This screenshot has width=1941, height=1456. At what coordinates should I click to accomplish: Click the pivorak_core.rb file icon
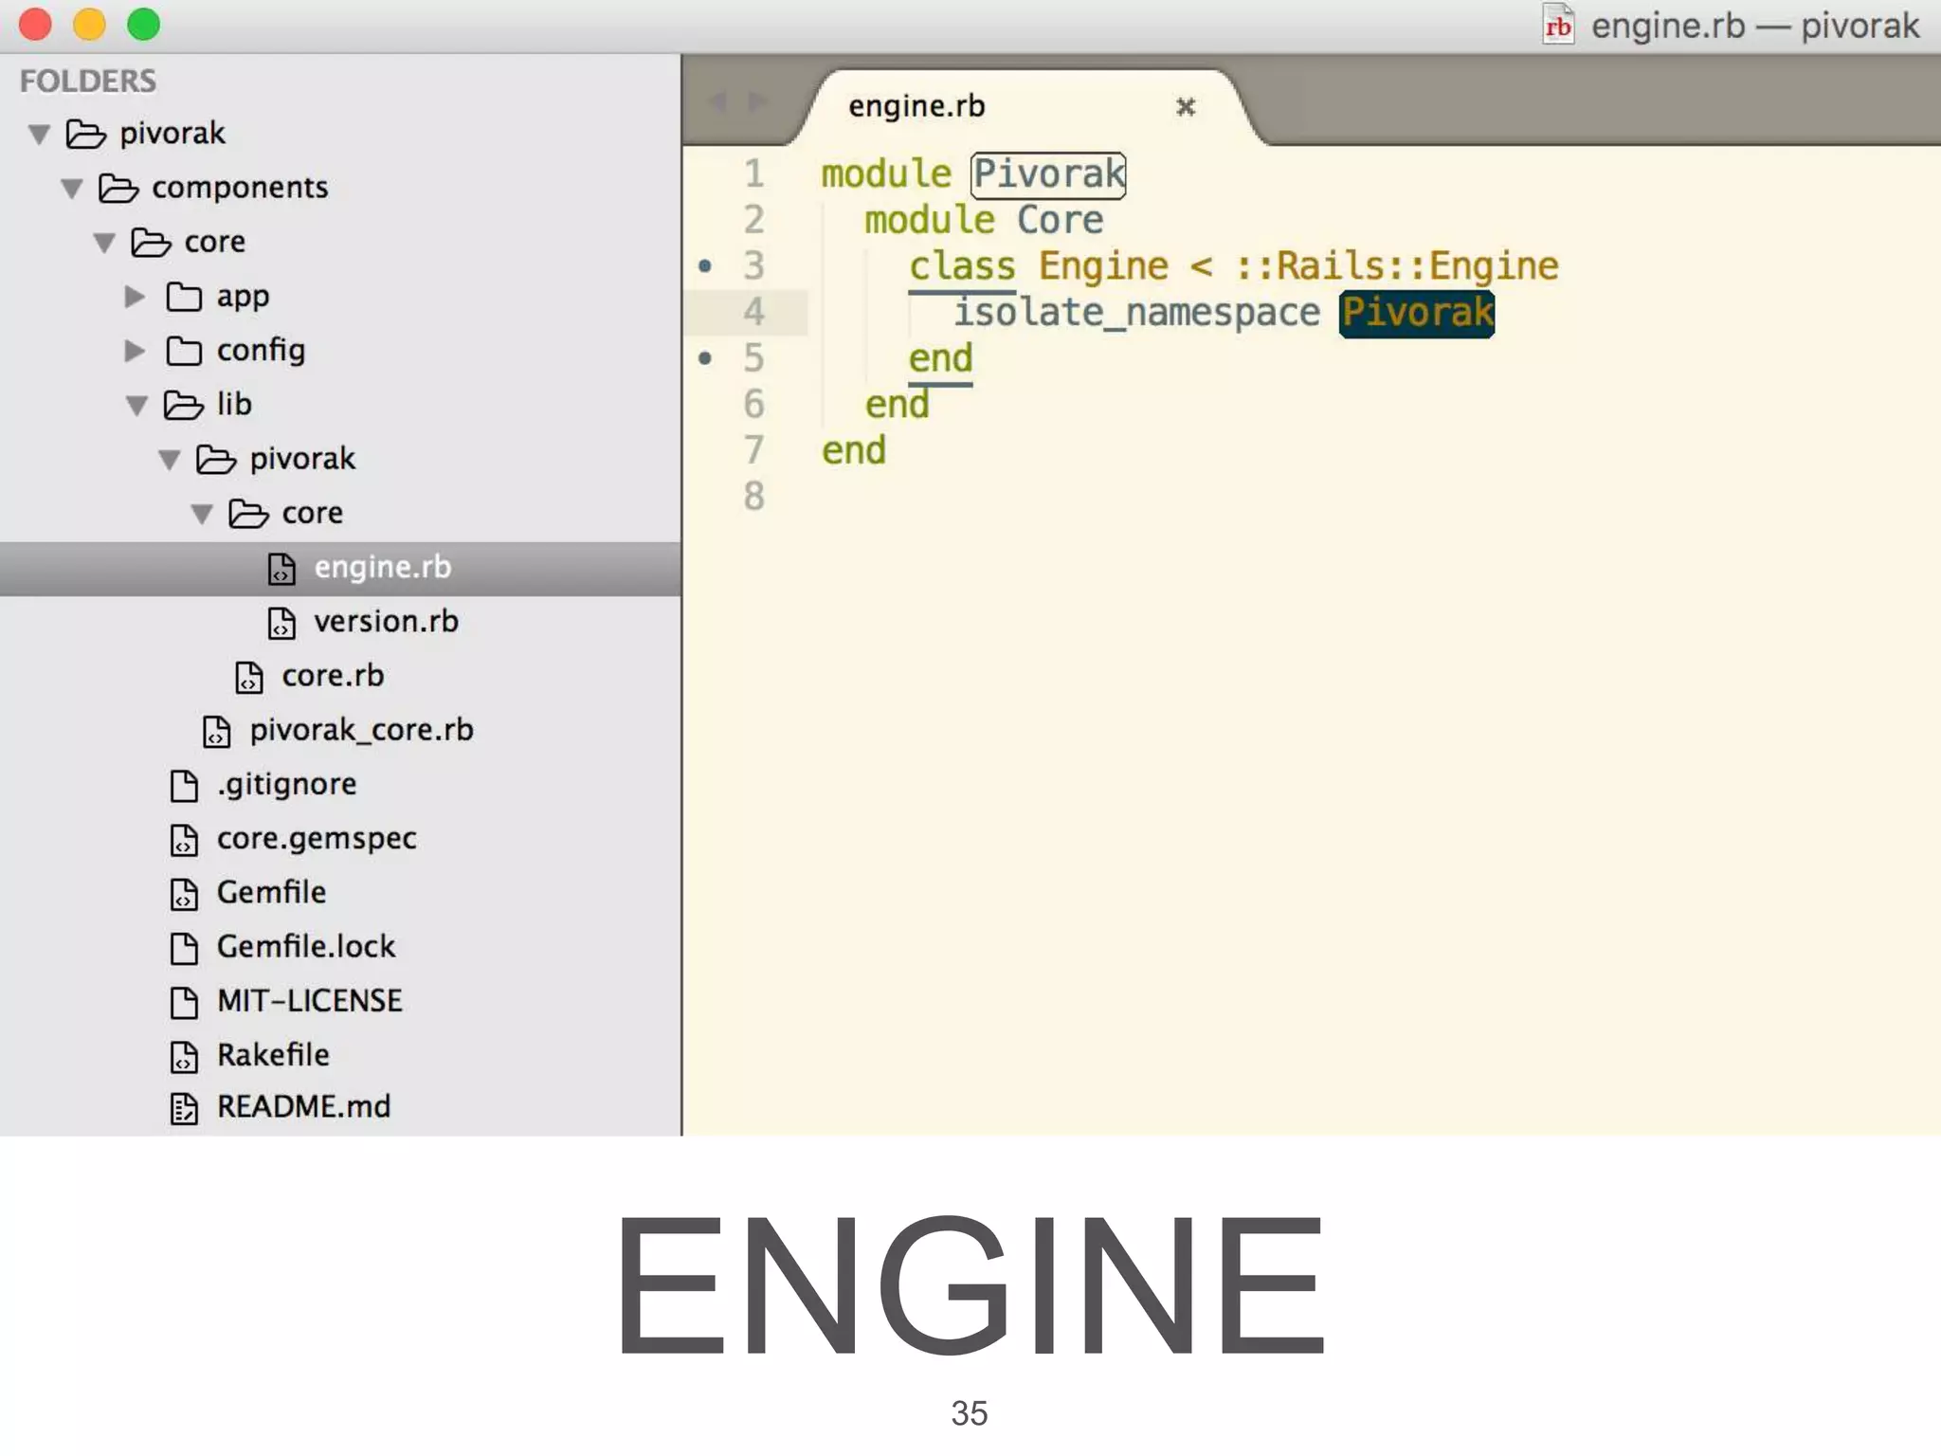217,731
